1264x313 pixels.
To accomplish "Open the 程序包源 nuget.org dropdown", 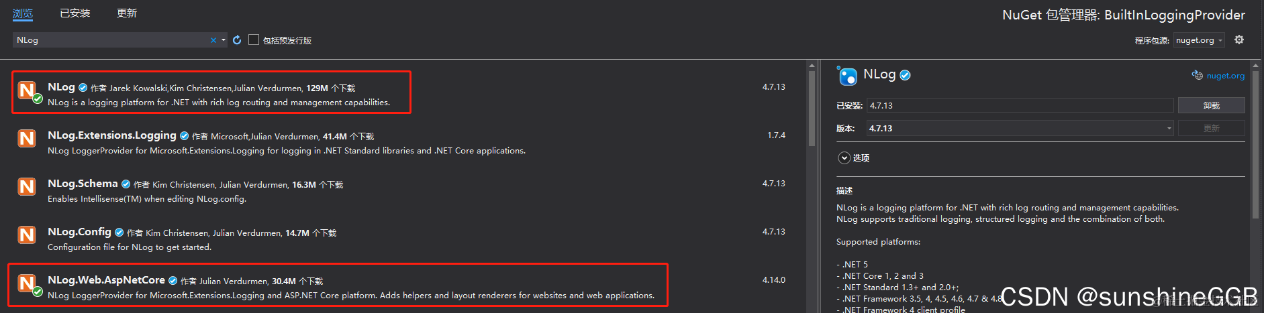I will [1199, 40].
